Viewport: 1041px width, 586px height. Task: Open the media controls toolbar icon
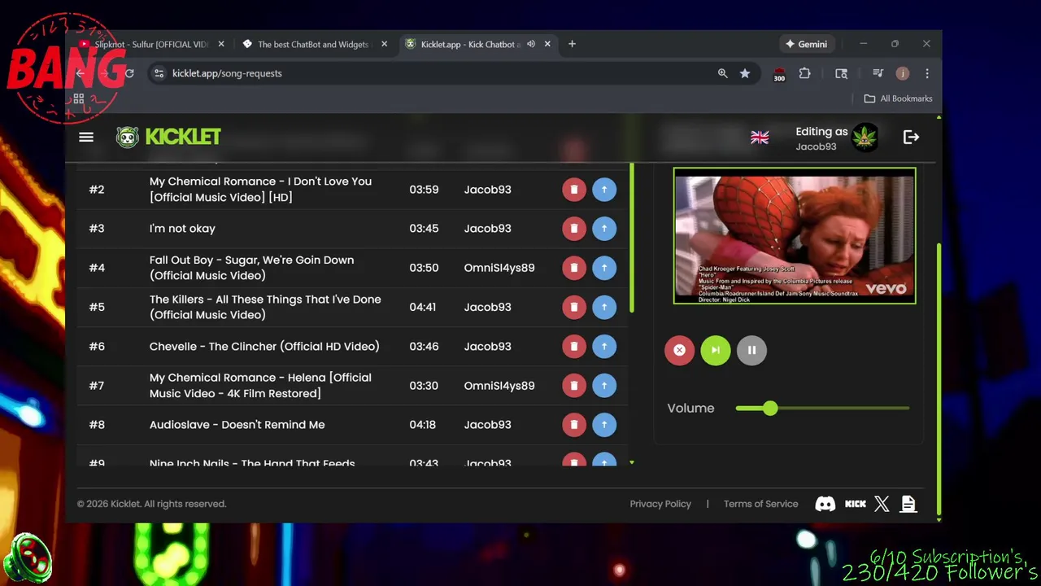878,73
